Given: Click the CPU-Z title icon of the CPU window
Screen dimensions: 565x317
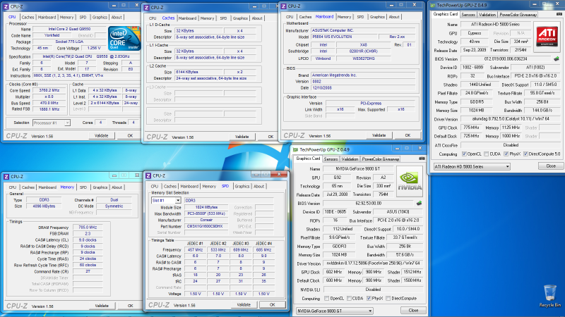Looking at the screenshot, I should pos(6,6).
